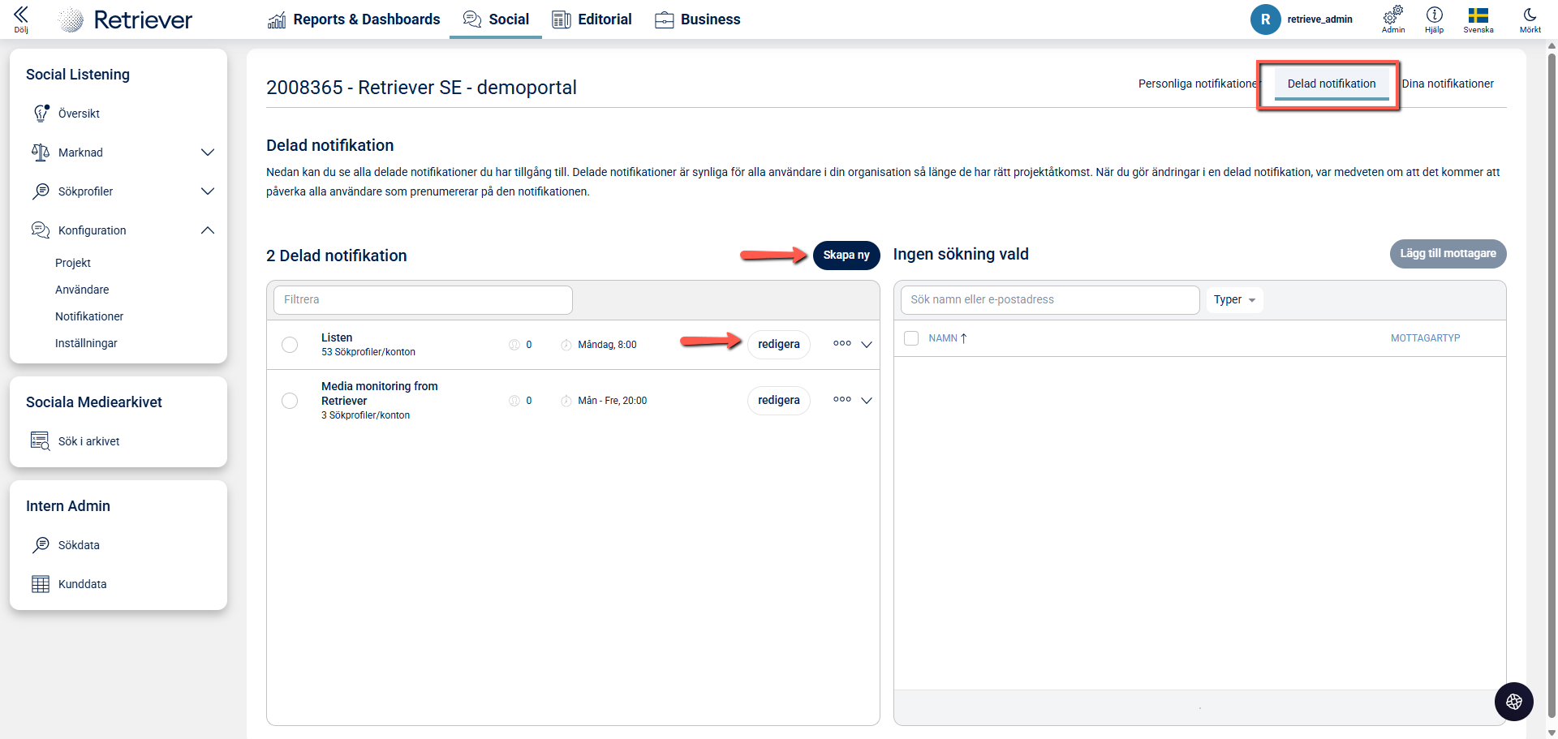The height and width of the screenshot is (739, 1558).
Task: Tick the select-all checkbox beside NAMN
Action: [911, 338]
